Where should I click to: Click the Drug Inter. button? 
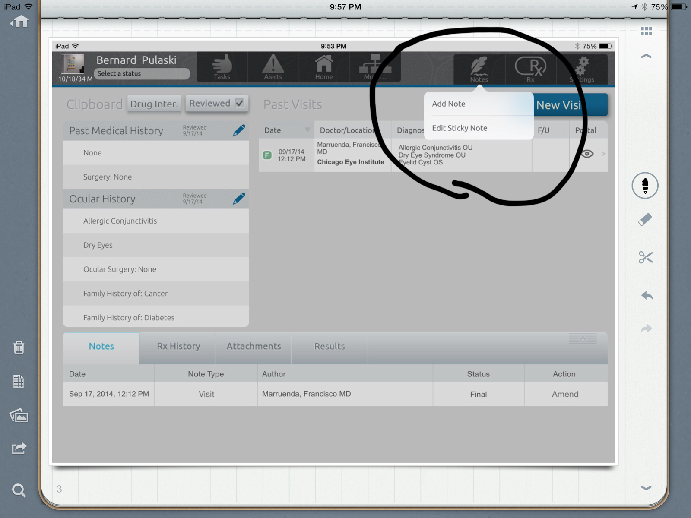click(x=154, y=104)
